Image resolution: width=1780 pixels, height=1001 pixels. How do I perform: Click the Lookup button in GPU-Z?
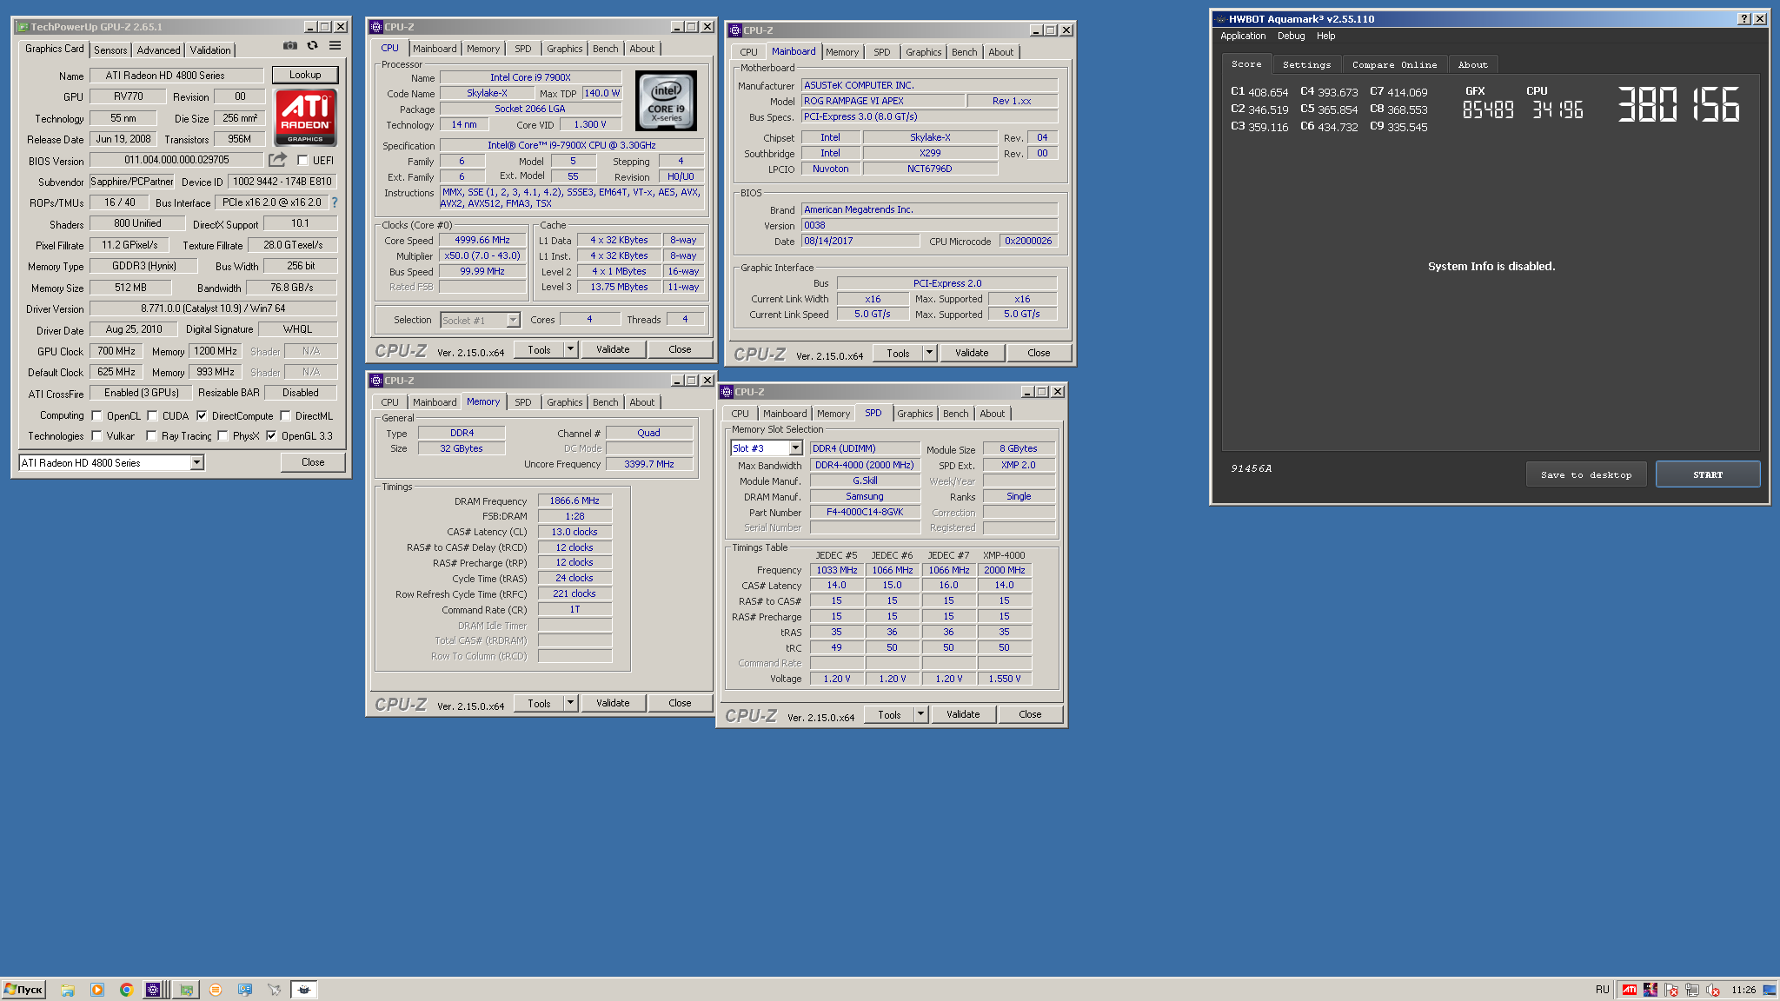[x=305, y=75]
